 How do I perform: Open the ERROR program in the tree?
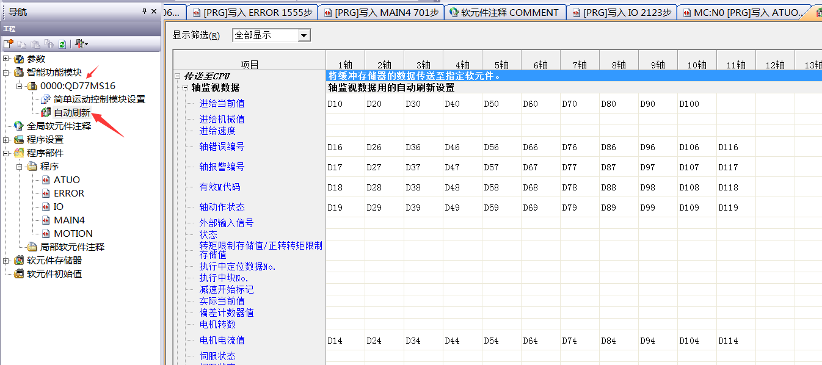(69, 193)
